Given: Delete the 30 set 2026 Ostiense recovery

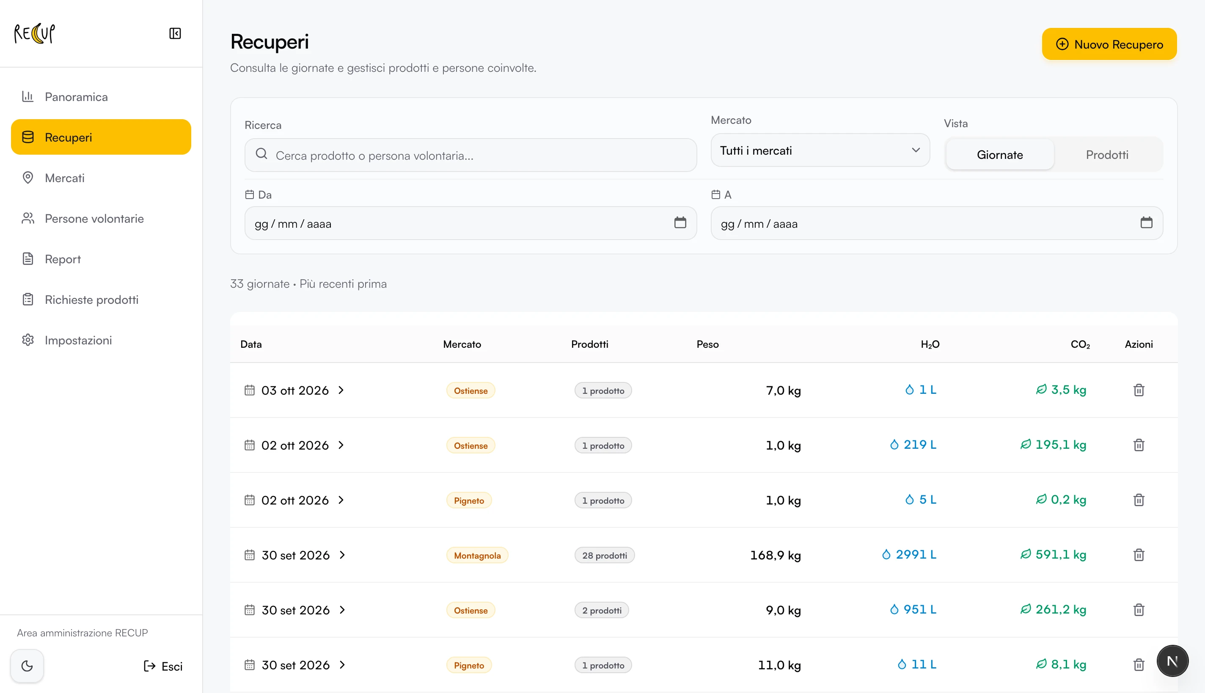Looking at the screenshot, I should coord(1139,610).
